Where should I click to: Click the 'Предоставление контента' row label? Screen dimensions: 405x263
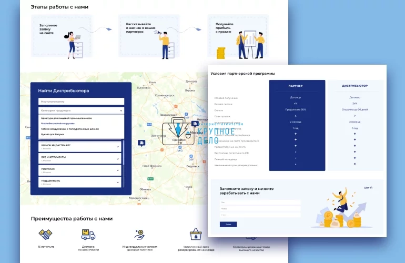click(230, 147)
